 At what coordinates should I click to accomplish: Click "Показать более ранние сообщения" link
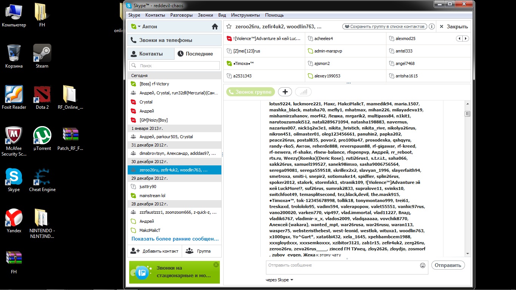tap(175, 239)
